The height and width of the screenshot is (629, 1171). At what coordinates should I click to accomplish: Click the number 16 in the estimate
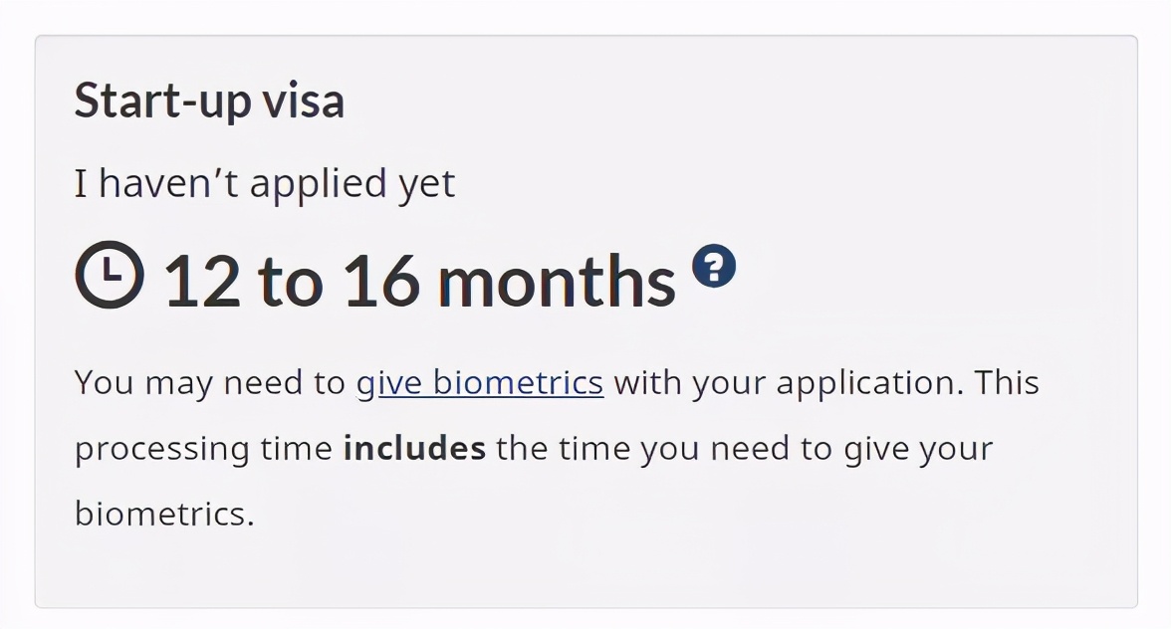[380, 282]
